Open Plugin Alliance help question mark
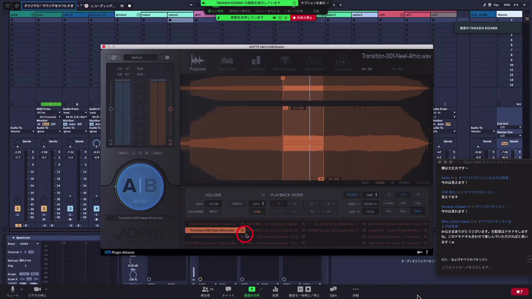Image resolution: width=532 pixels, height=299 pixels. [x=427, y=252]
